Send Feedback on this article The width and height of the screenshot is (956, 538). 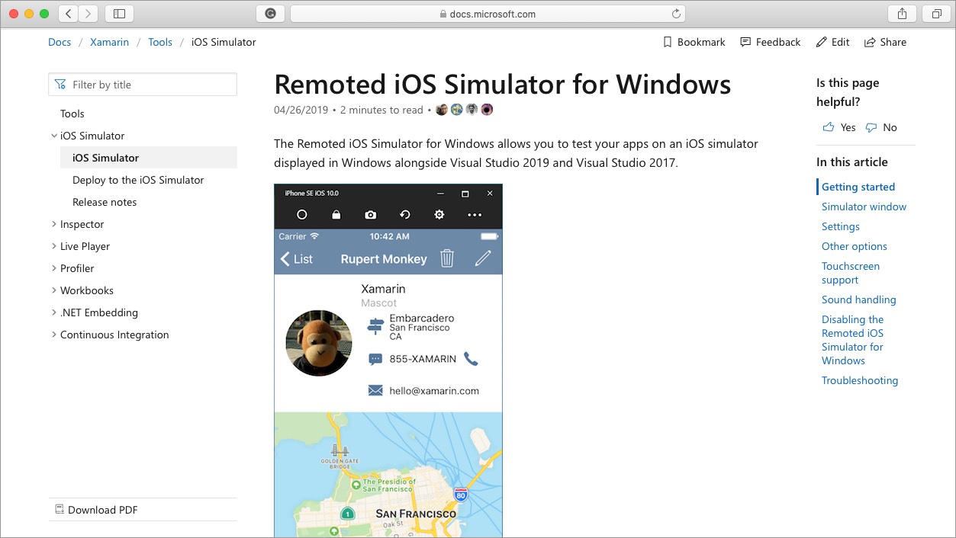(770, 42)
